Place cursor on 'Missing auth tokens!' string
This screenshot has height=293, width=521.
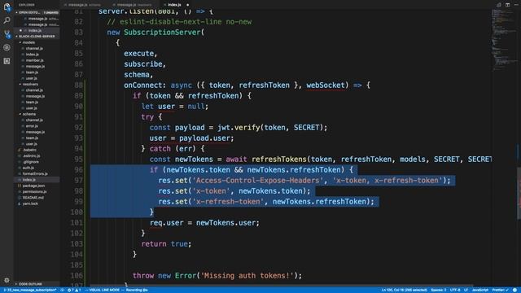(x=247, y=275)
